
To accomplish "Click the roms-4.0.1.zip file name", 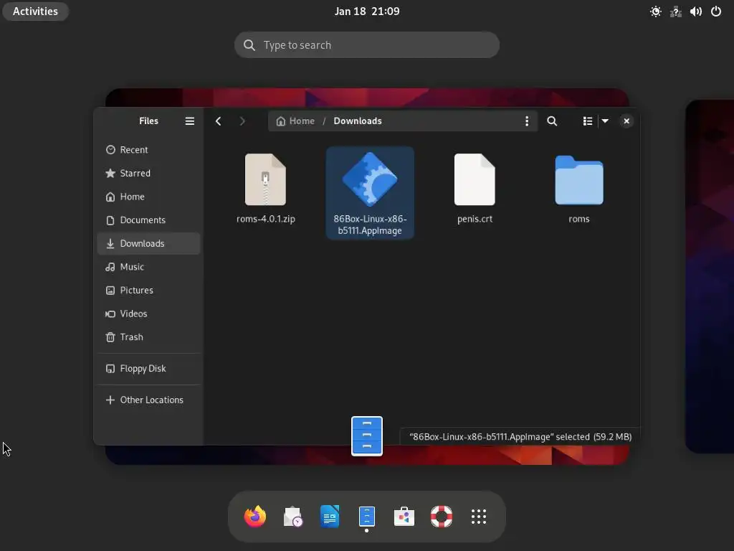I will pos(265,219).
